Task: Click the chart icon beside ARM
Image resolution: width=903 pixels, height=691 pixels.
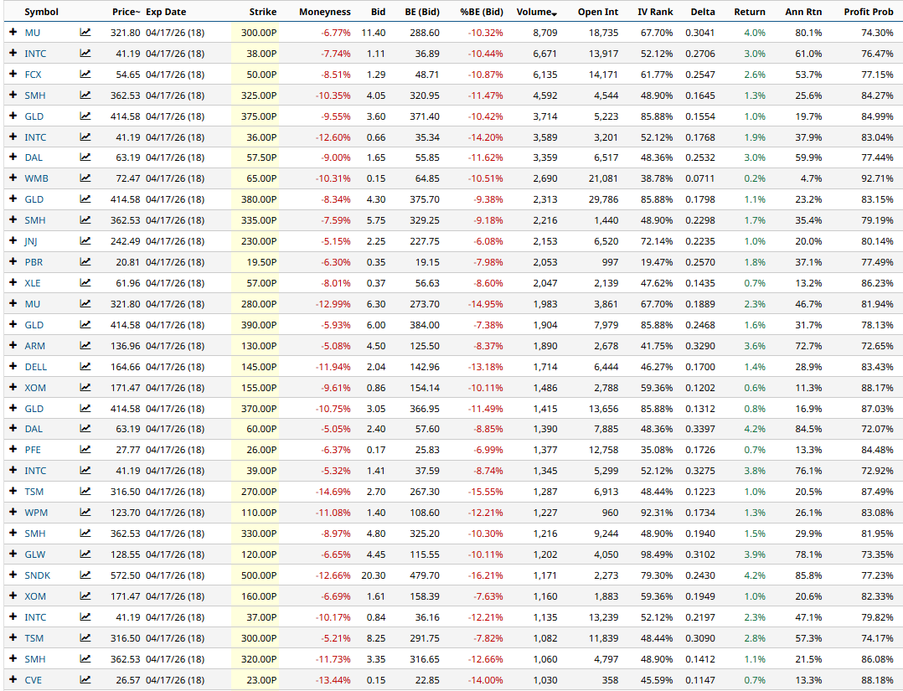Action: [85, 346]
